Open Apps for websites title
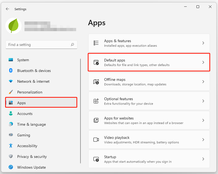 (119, 118)
